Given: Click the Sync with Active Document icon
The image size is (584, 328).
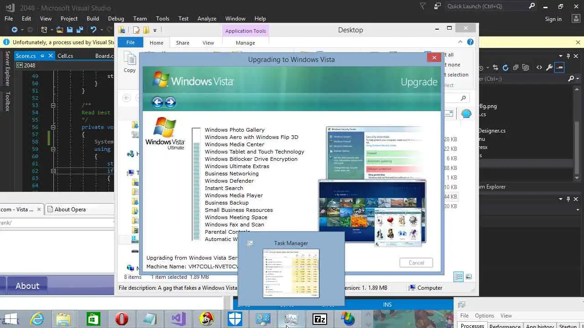Looking at the screenshot, I should [495, 67].
